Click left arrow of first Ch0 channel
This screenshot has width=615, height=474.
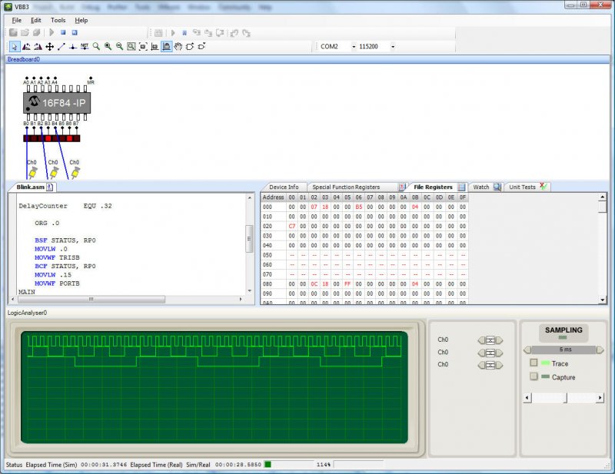(481, 340)
